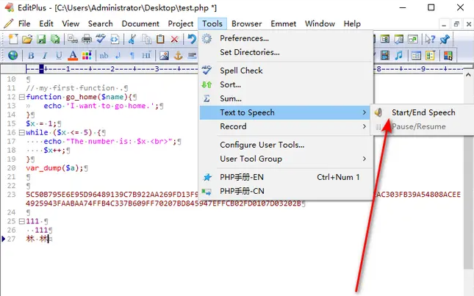Image resolution: width=474 pixels, height=296 pixels.
Task: Open the Heading HI dropdown icon
Action: (x=146, y=56)
